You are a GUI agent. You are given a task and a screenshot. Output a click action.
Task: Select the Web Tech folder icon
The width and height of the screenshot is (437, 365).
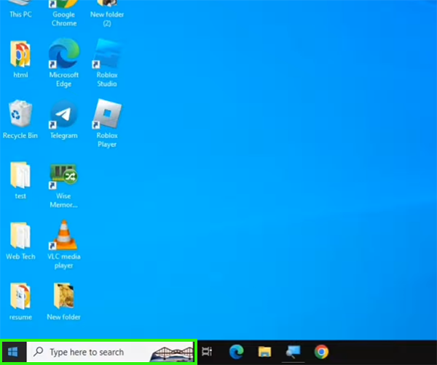(20, 241)
